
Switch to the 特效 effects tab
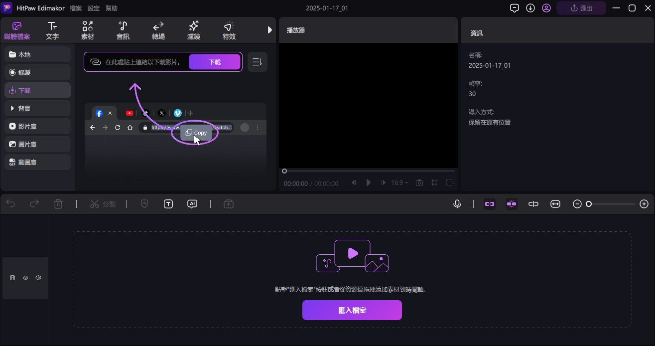click(x=229, y=30)
